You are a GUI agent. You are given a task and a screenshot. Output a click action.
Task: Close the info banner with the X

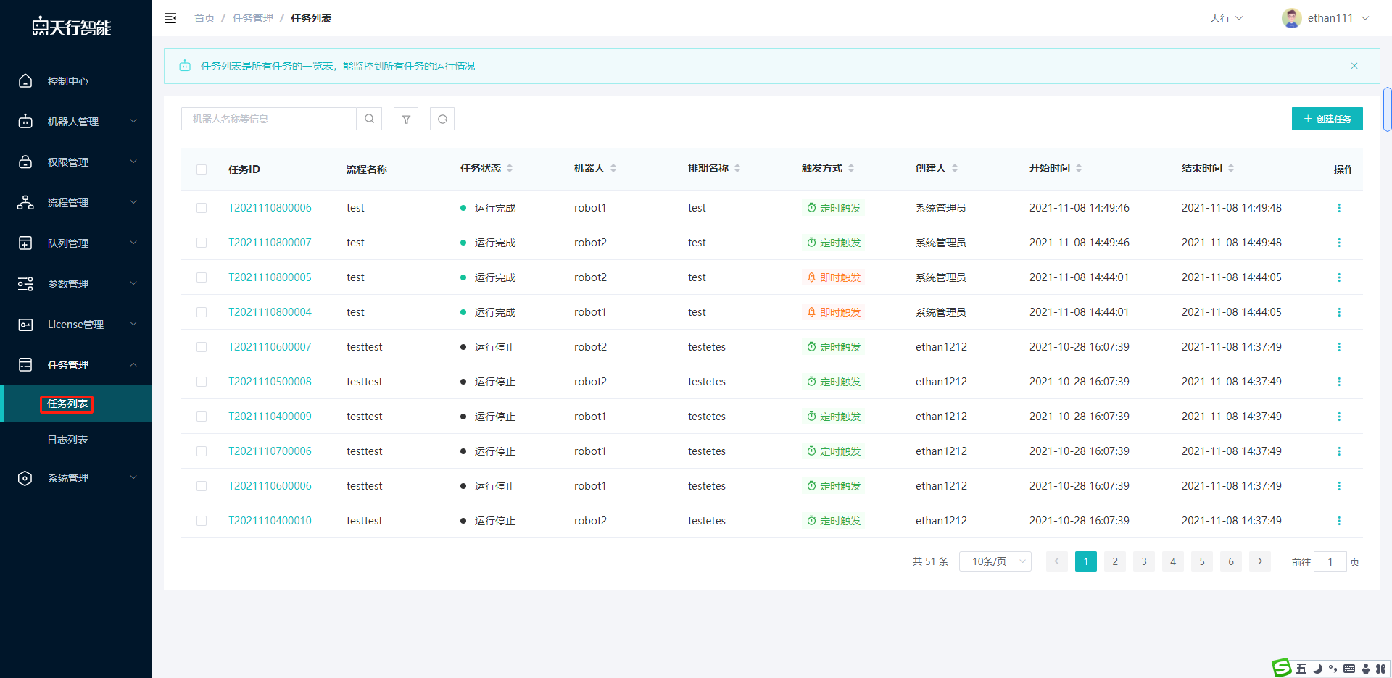pyautogui.click(x=1354, y=66)
